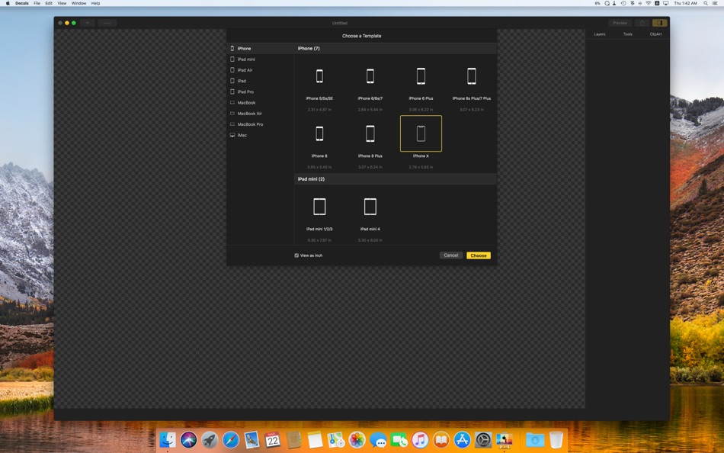Click the Spotlight search icon
724x453 pixels.
pos(706,3)
